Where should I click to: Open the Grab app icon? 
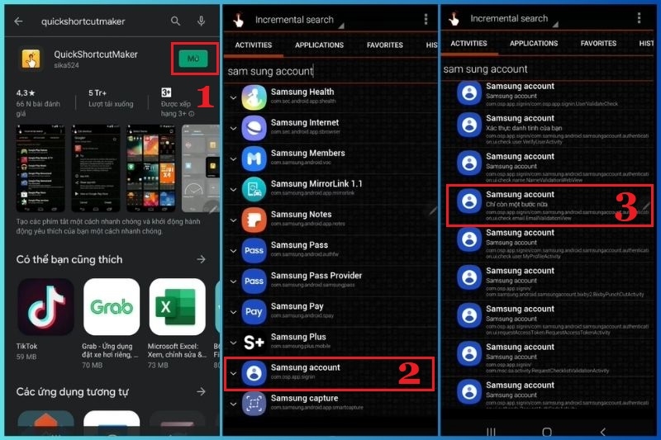112,306
